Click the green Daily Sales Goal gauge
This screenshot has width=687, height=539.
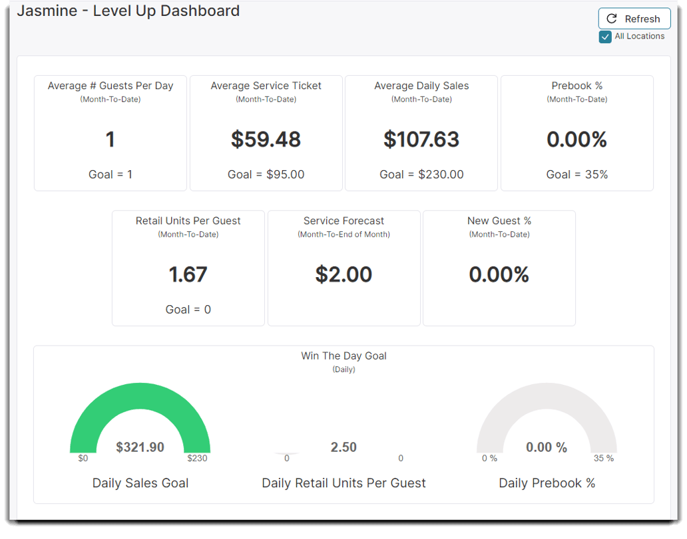[x=140, y=399]
